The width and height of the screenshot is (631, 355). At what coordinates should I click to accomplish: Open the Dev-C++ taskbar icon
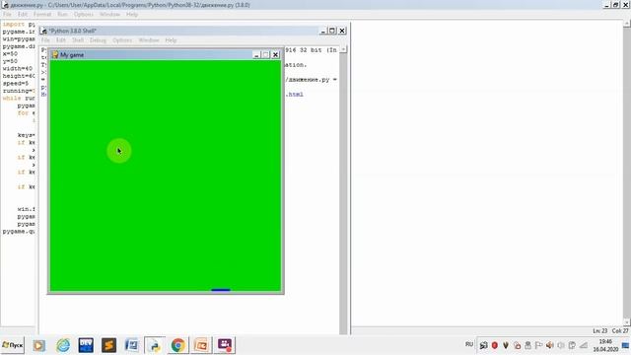pos(86,345)
